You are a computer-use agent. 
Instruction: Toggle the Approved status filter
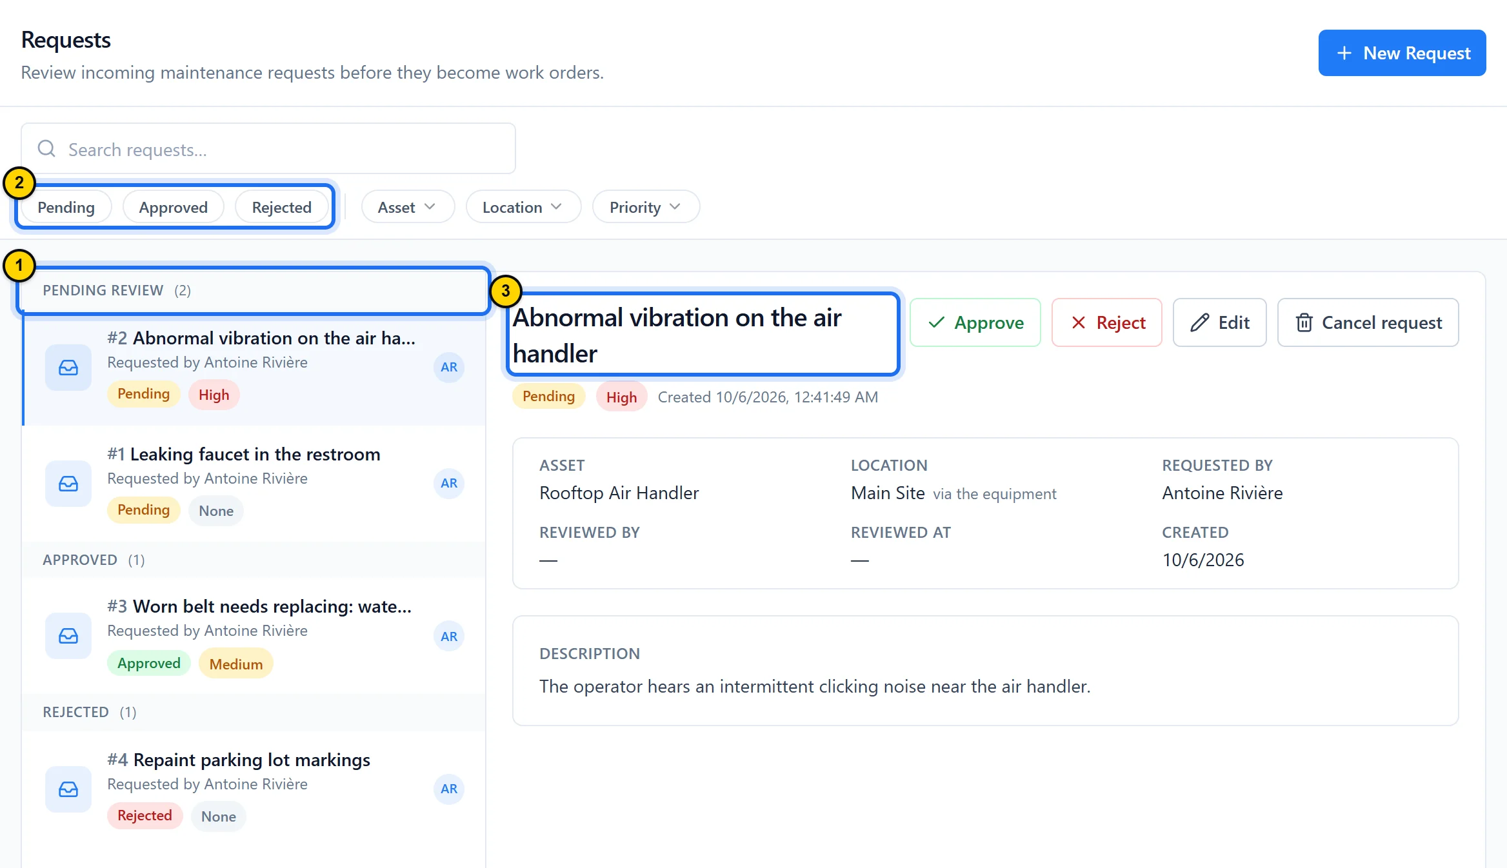click(x=173, y=207)
